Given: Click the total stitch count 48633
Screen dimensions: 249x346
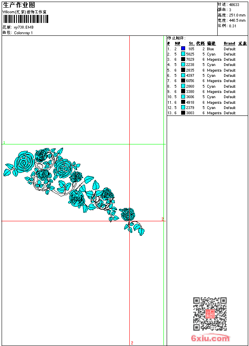Looking at the screenshot, I should [234, 5].
